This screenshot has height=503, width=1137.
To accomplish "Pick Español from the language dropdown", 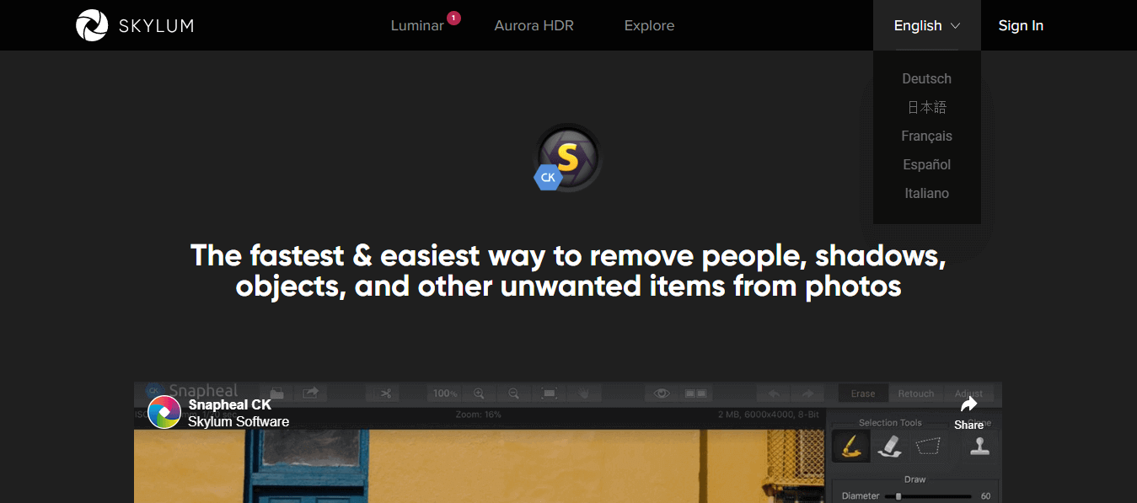I will 927,164.
